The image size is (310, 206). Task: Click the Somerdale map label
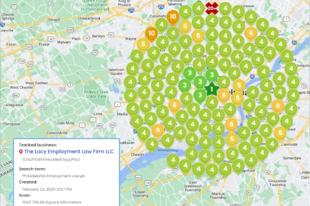(x=292, y=158)
